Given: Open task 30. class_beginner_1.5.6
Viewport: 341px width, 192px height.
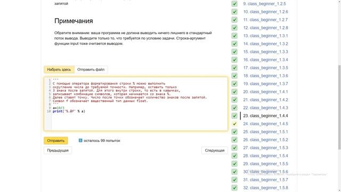Looking at the screenshot, I should [265, 172].
